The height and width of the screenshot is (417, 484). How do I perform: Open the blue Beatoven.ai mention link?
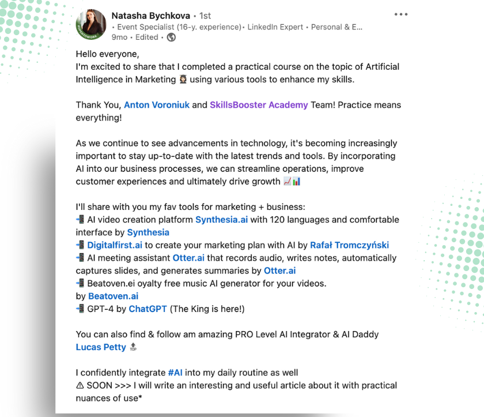tap(114, 296)
